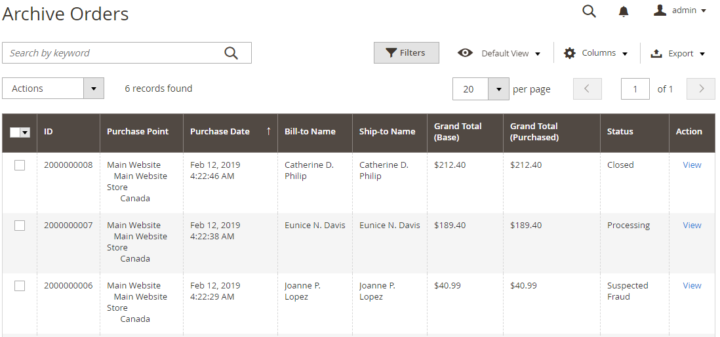Click the global search magnifier icon

click(x=589, y=11)
